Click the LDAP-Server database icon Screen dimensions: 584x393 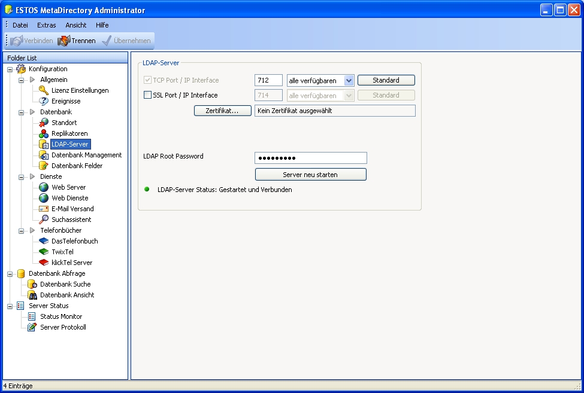pos(44,144)
